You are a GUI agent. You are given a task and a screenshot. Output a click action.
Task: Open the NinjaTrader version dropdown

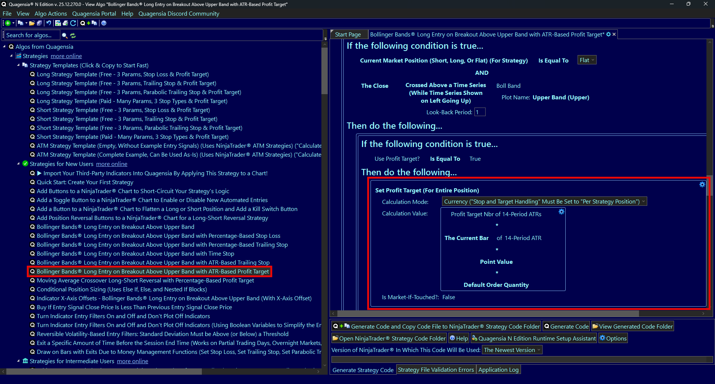pyautogui.click(x=512, y=350)
